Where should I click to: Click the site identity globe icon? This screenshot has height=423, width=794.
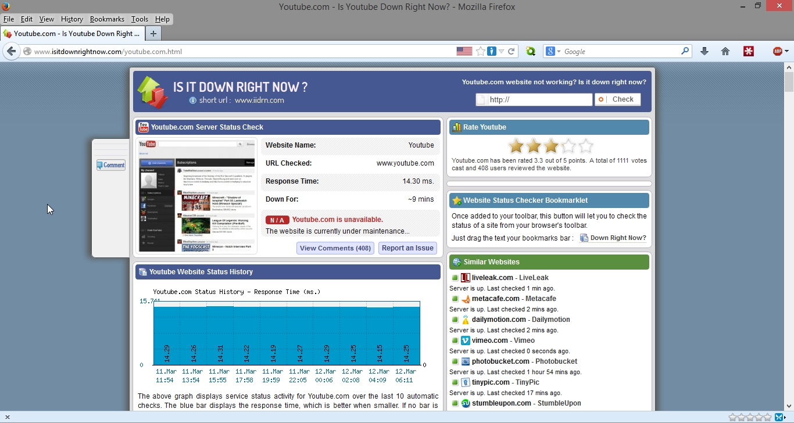(x=27, y=51)
